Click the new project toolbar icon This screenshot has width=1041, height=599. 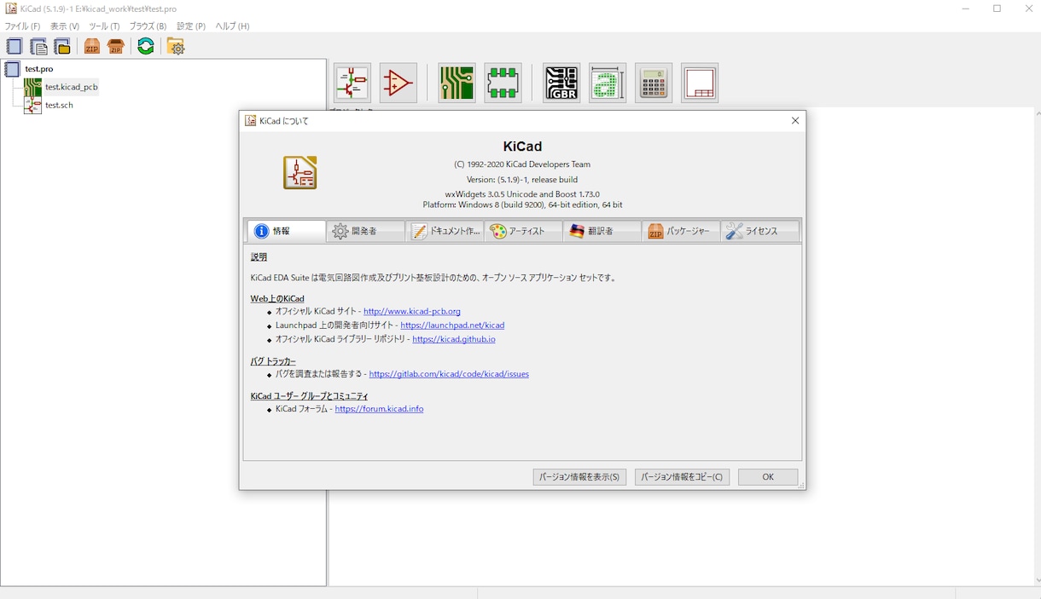point(15,47)
